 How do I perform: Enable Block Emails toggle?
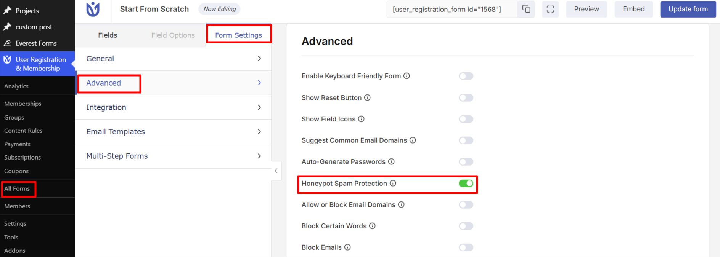click(x=466, y=247)
